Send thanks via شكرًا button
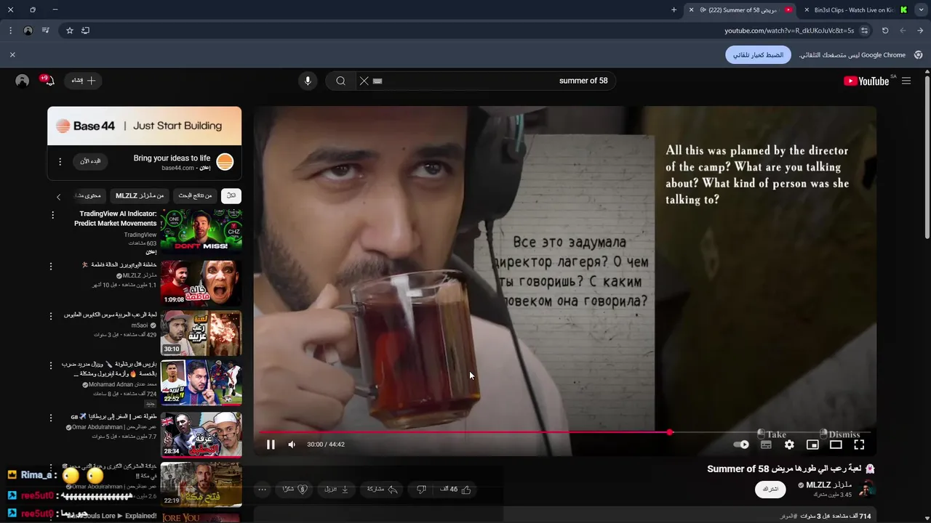The width and height of the screenshot is (931, 523). (x=295, y=490)
